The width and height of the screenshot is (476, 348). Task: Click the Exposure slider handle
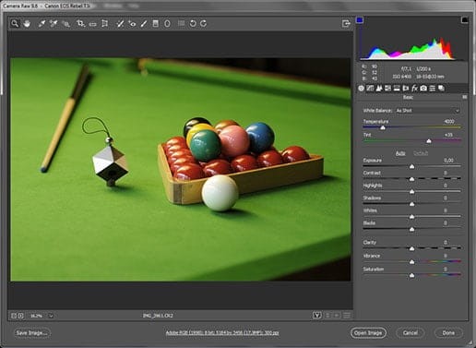pos(412,166)
